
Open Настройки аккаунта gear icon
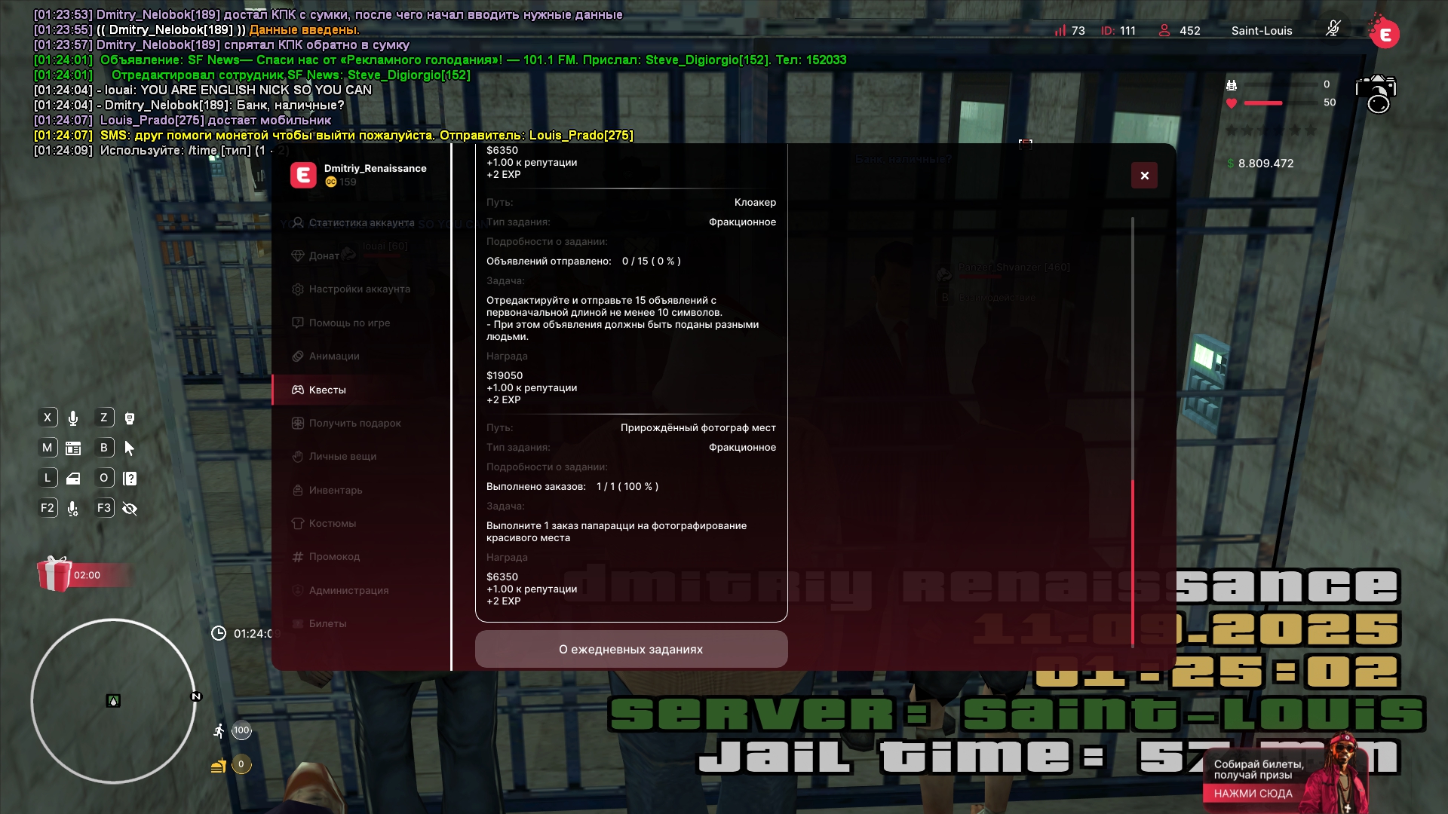pyautogui.click(x=298, y=289)
